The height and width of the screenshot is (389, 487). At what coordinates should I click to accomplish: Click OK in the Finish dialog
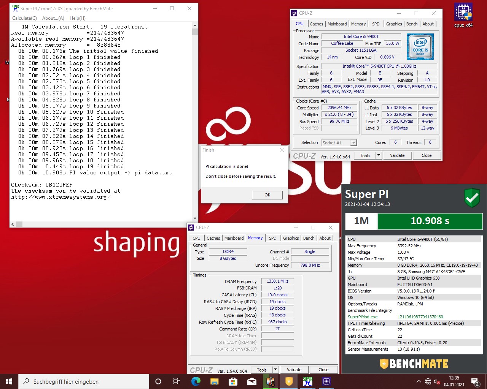(267, 195)
